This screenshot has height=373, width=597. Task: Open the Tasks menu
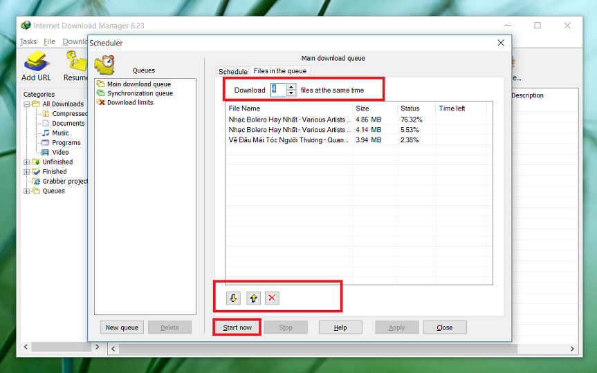(28, 41)
